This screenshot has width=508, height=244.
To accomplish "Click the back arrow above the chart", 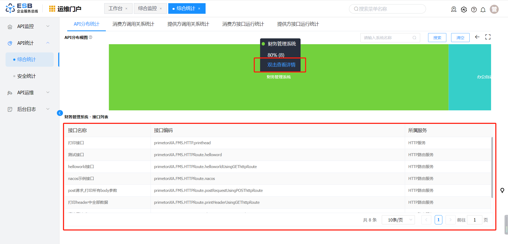I will 477,37.
